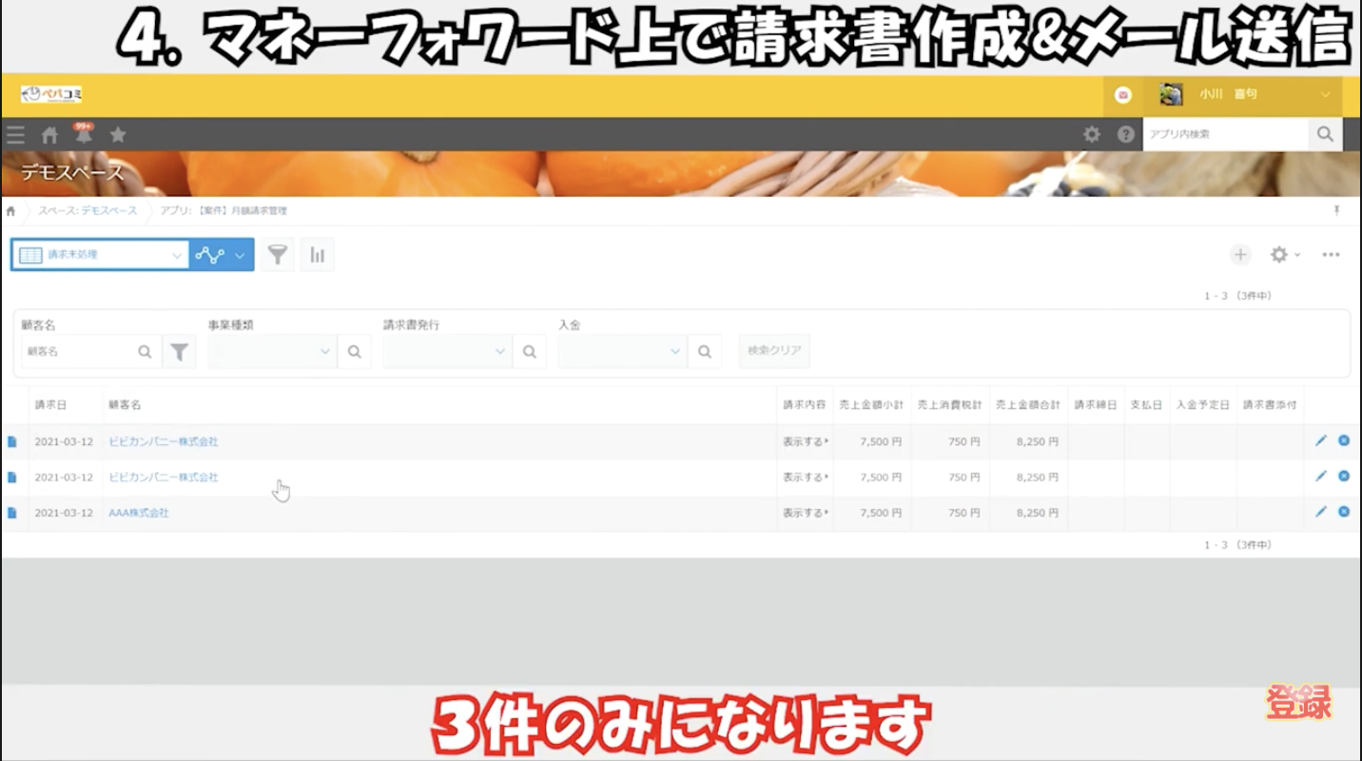Expand the 事業種類 dropdown
This screenshot has width=1362, height=761.
pos(271,351)
